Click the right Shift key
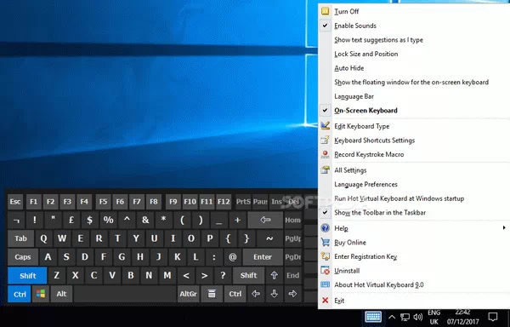 (249, 276)
